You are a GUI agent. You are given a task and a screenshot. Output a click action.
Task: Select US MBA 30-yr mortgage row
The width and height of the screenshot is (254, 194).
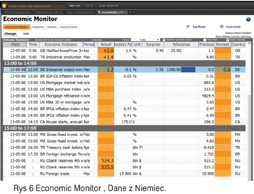(x=124, y=102)
